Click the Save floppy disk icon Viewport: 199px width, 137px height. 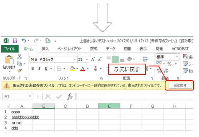point(15,41)
